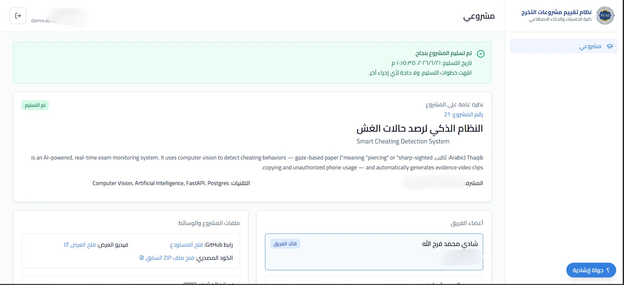Image resolution: width=624 pixels, height=285 pixels.
Task: Click Smart Cheating Detection System subtitle
Action: [x=403, y=142]
